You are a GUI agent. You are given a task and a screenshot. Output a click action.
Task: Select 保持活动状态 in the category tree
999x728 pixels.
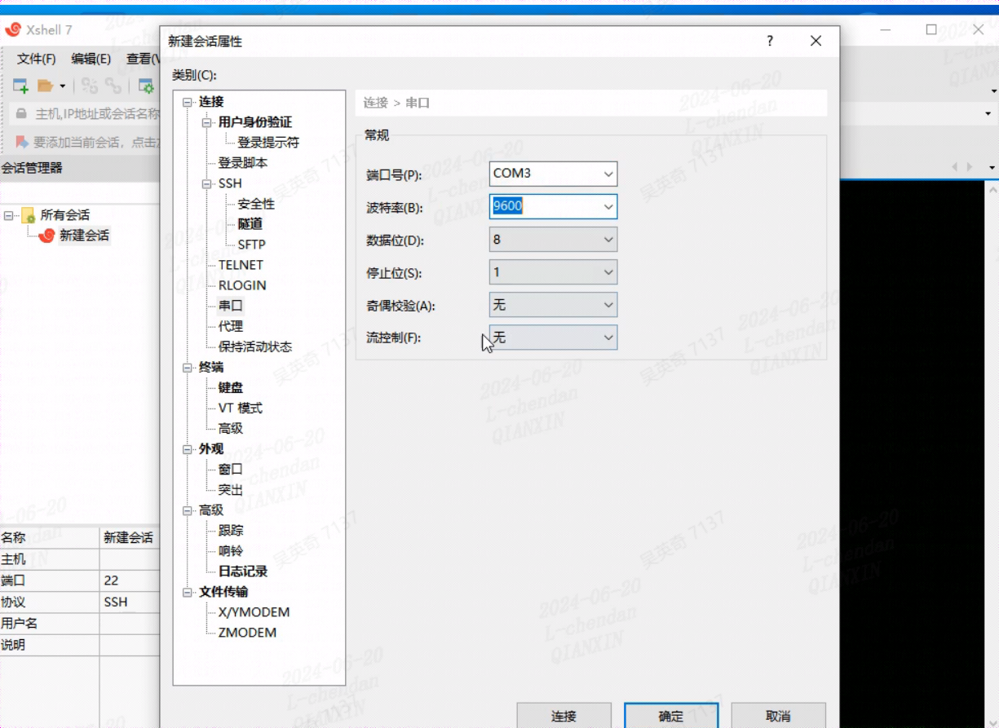255,346
